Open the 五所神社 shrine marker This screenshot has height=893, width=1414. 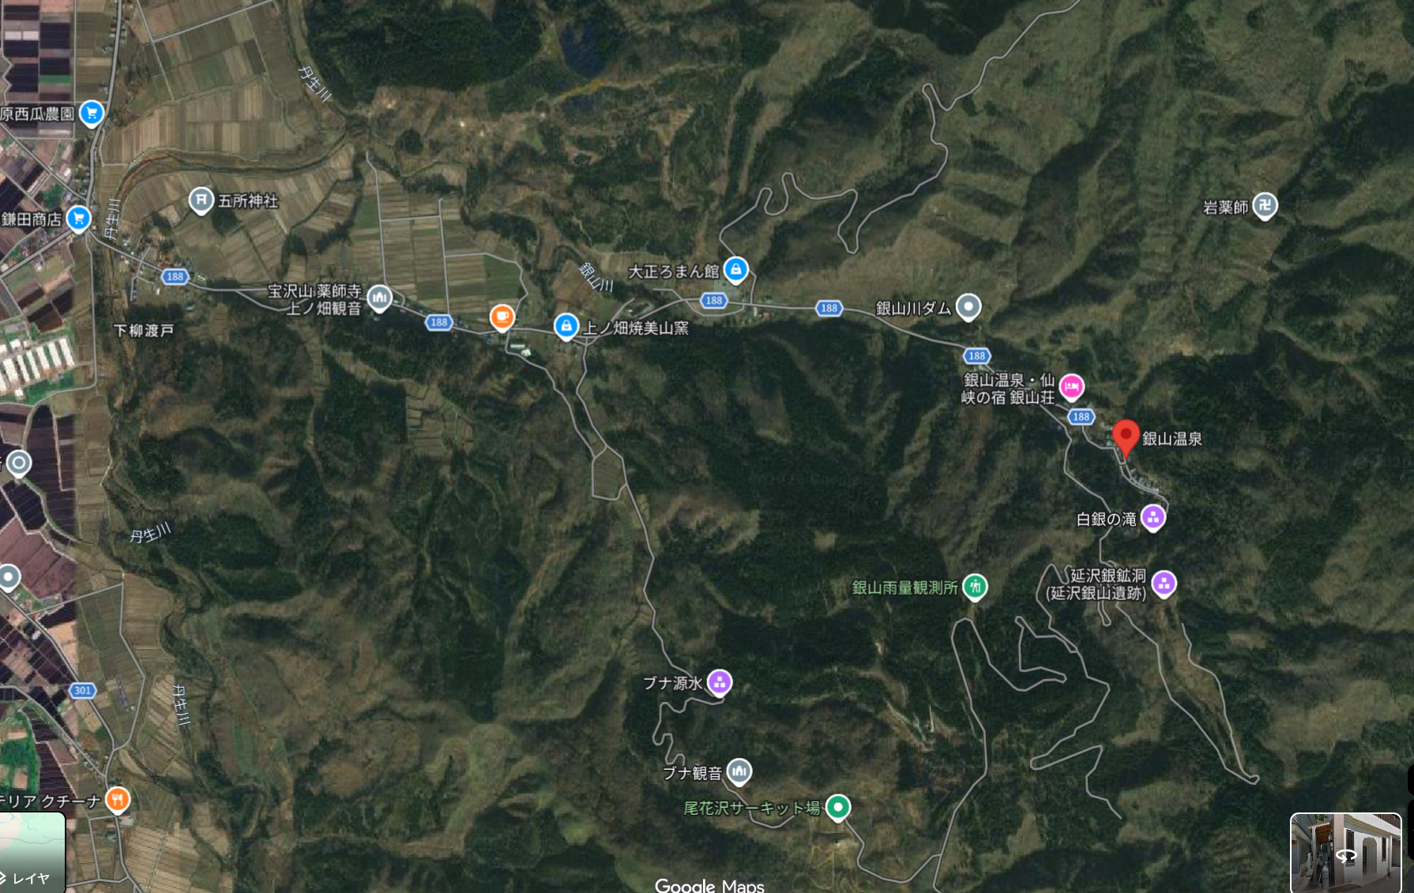click(201, 201)
